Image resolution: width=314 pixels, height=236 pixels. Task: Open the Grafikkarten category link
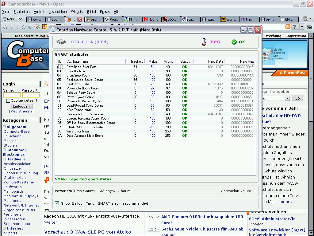click(x=15, y=178)
